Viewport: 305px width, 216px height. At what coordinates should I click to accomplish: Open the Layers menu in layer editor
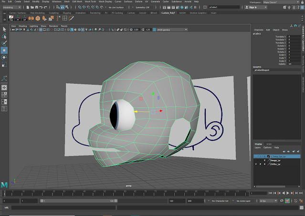coord(257,147)
